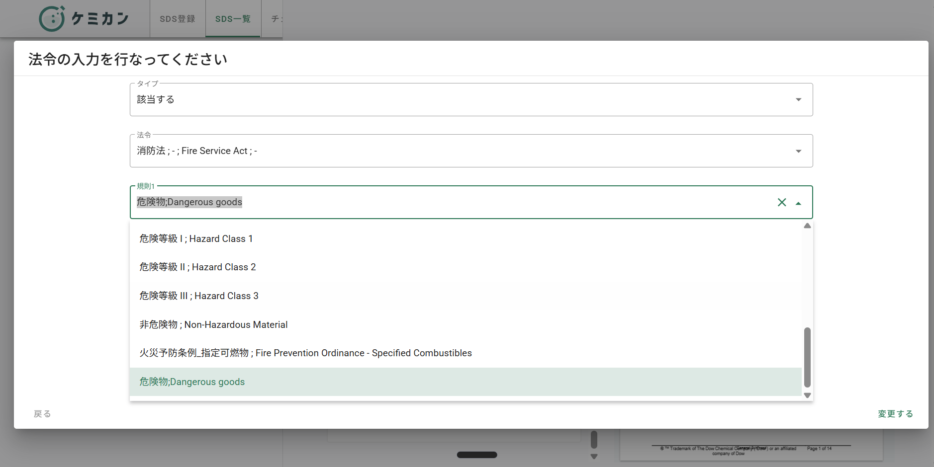
Task: Collapse the 規則1 dropdown arrow
Action: pyautogui.click(x=798, y=203)
